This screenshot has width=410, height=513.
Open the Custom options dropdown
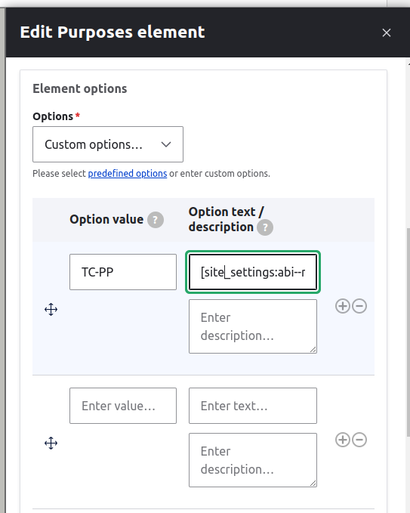click(108, 144)
